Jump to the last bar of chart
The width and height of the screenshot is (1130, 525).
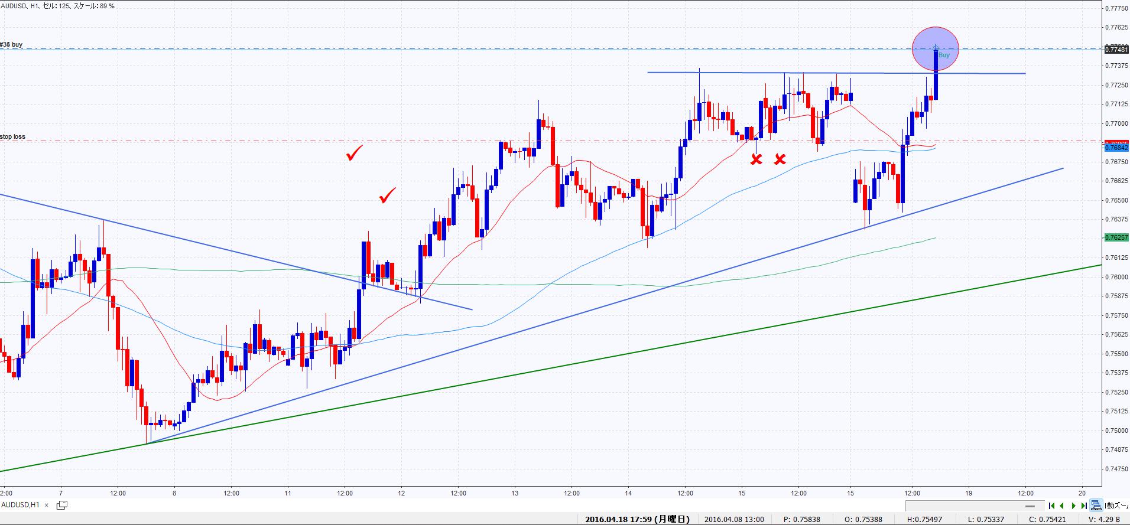(1083, 506)
